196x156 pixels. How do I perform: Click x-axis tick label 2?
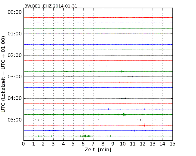click(x=43, y=144)
